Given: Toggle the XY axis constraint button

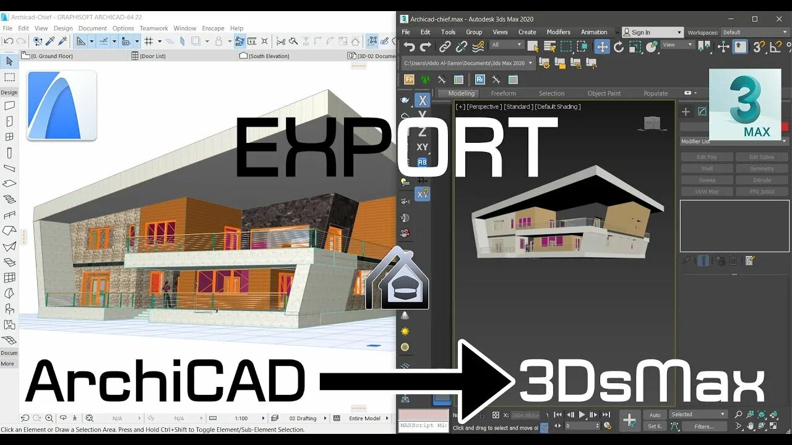Looking at the screenshot, I should [x=422, y=147].
